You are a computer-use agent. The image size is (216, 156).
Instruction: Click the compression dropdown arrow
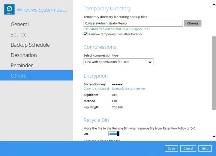click(x=150, y=62)
